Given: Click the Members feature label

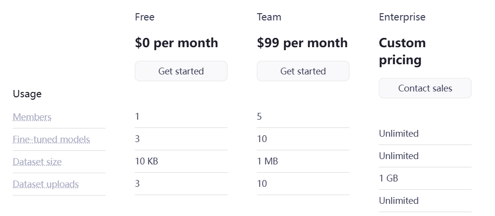Looking at the screenshot, I should pyautogui.click(x=32, y=117).
